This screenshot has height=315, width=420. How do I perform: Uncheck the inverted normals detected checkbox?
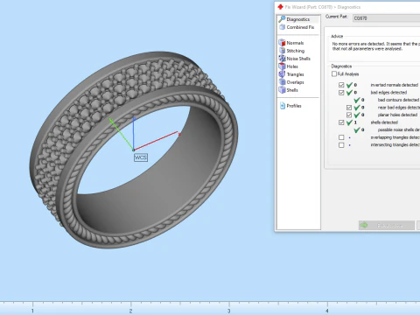coord(341,85)
